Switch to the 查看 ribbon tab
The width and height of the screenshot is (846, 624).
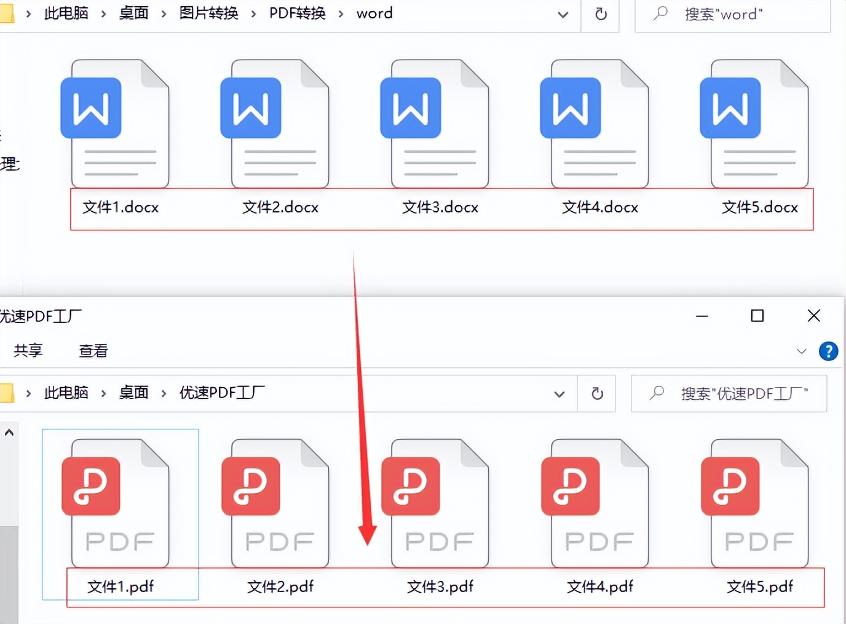tap(93, 351)
